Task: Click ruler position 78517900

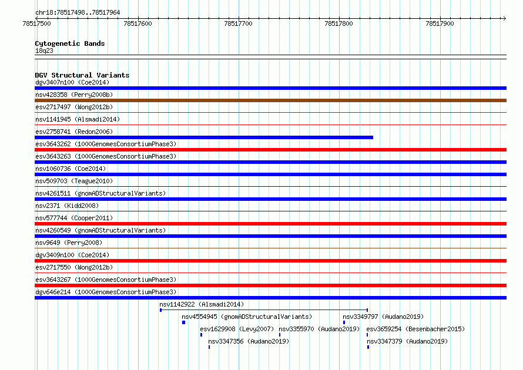Action: tap(440, 23)
